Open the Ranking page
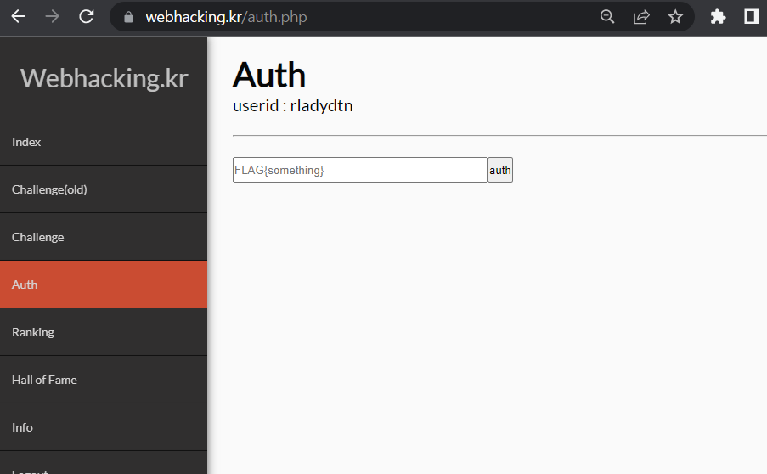 point(104,331)
